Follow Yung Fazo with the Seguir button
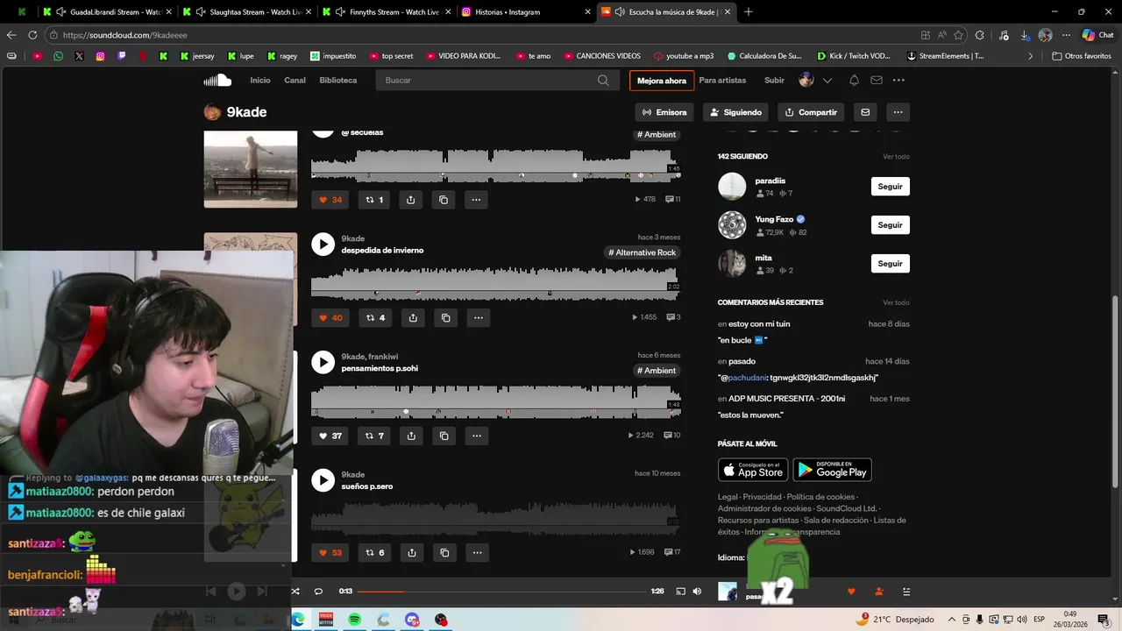 coord(890,225)
